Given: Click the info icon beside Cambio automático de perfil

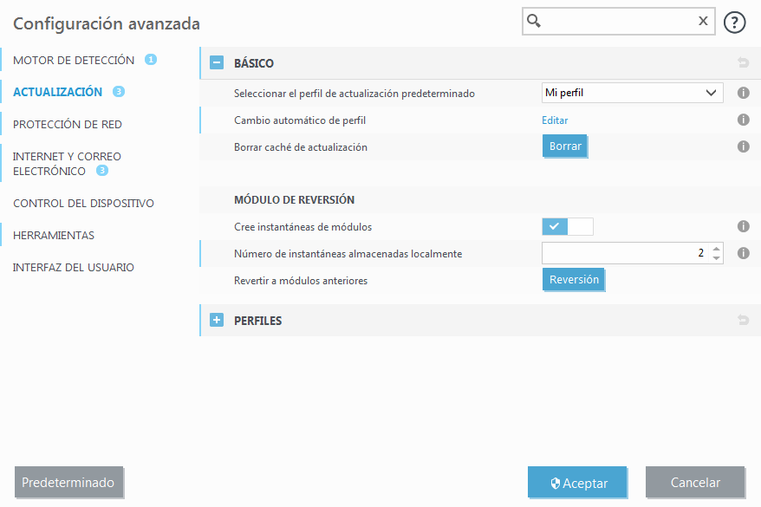Looking at the screenshot, I should point(743,120).
